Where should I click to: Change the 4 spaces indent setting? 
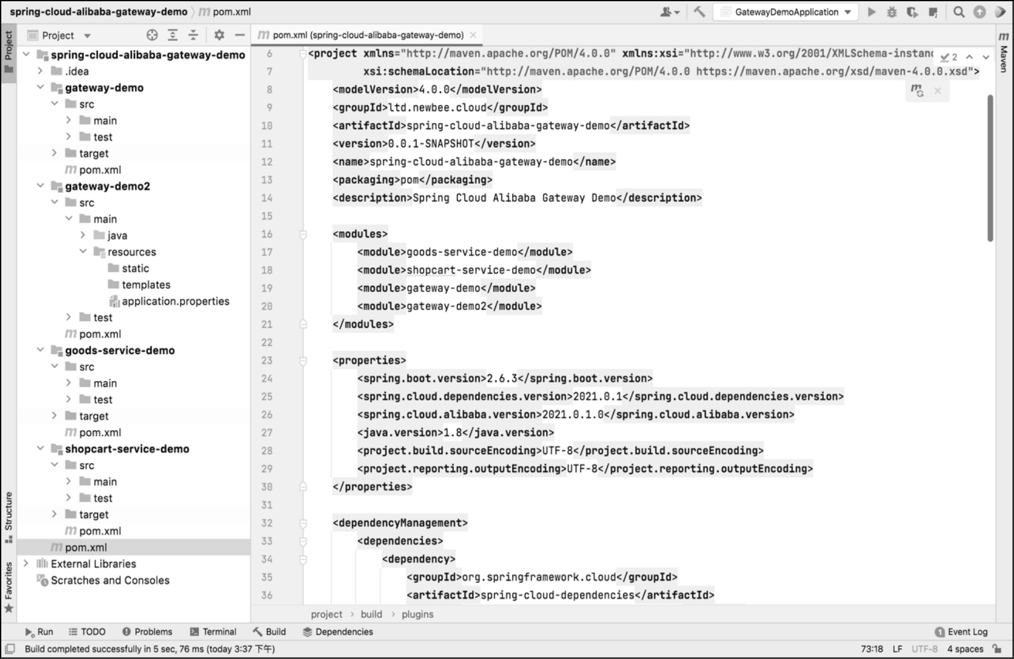pos(965,649)
